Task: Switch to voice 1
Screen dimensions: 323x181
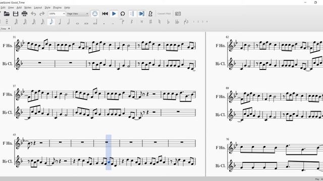Action: pos(194,22)
